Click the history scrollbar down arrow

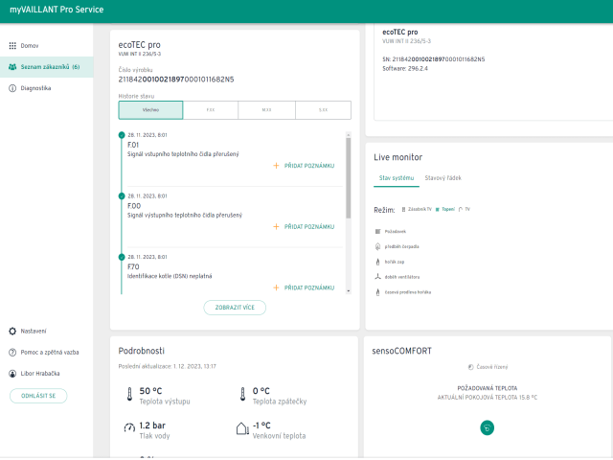(x=349, y=291)
